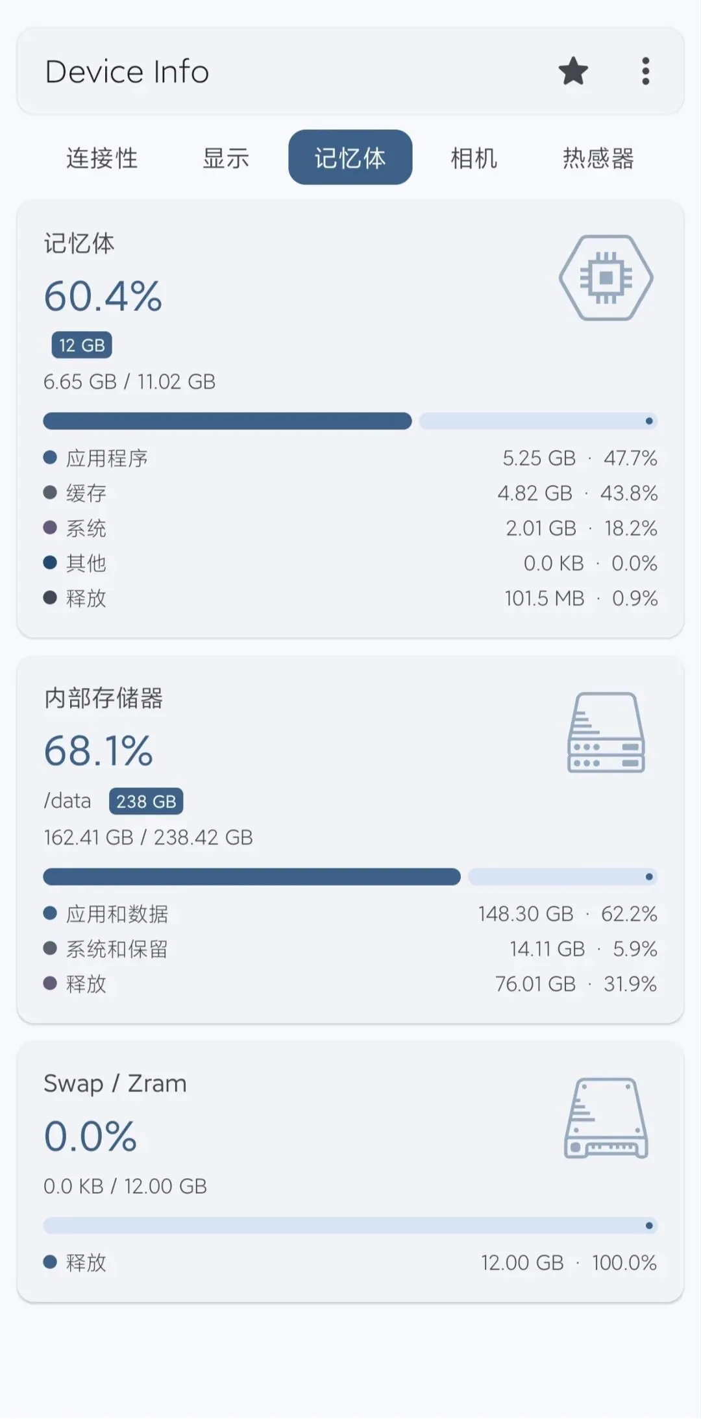Click the internal storage drive icon

point(606,732)
